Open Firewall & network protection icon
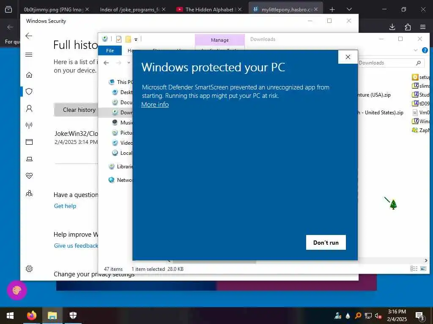Image resolution: width=433 pixels, height=324 pixels. (x=29, y=125)
